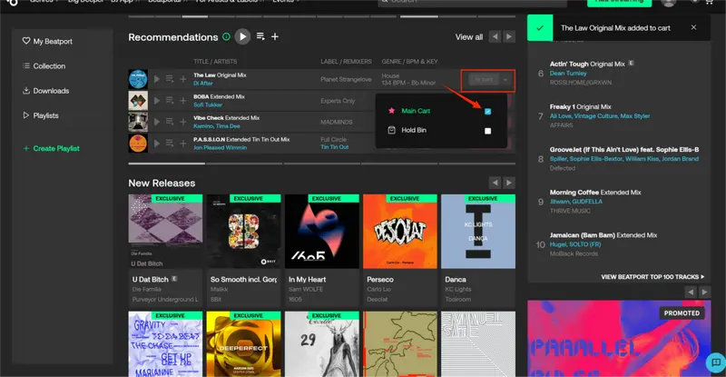
Task: Go to previous Recommendations page arrow
Action: coord(495,36)
